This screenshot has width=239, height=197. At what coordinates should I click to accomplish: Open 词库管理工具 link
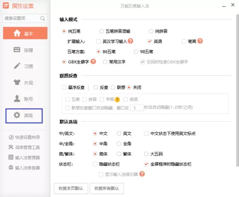(x=24, y=147)
